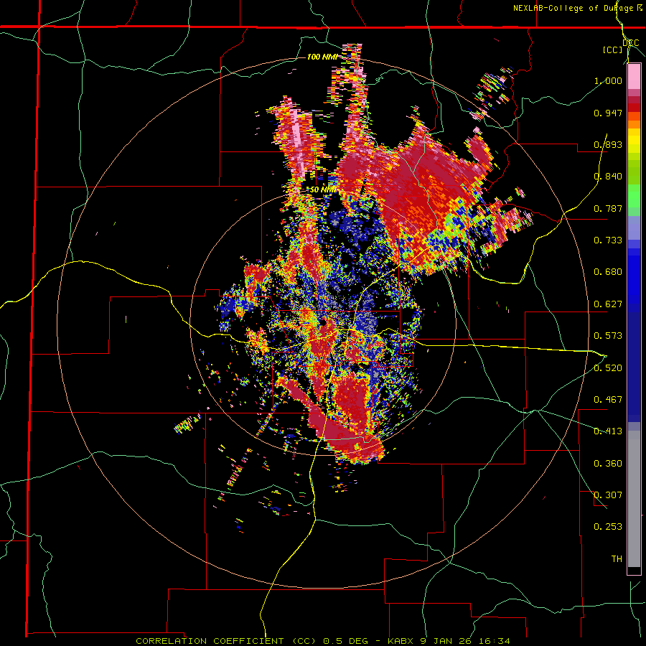This screenshot has height=646, width=646.
Task: Click the 0.307 legend value
Action: pos(608,495)
